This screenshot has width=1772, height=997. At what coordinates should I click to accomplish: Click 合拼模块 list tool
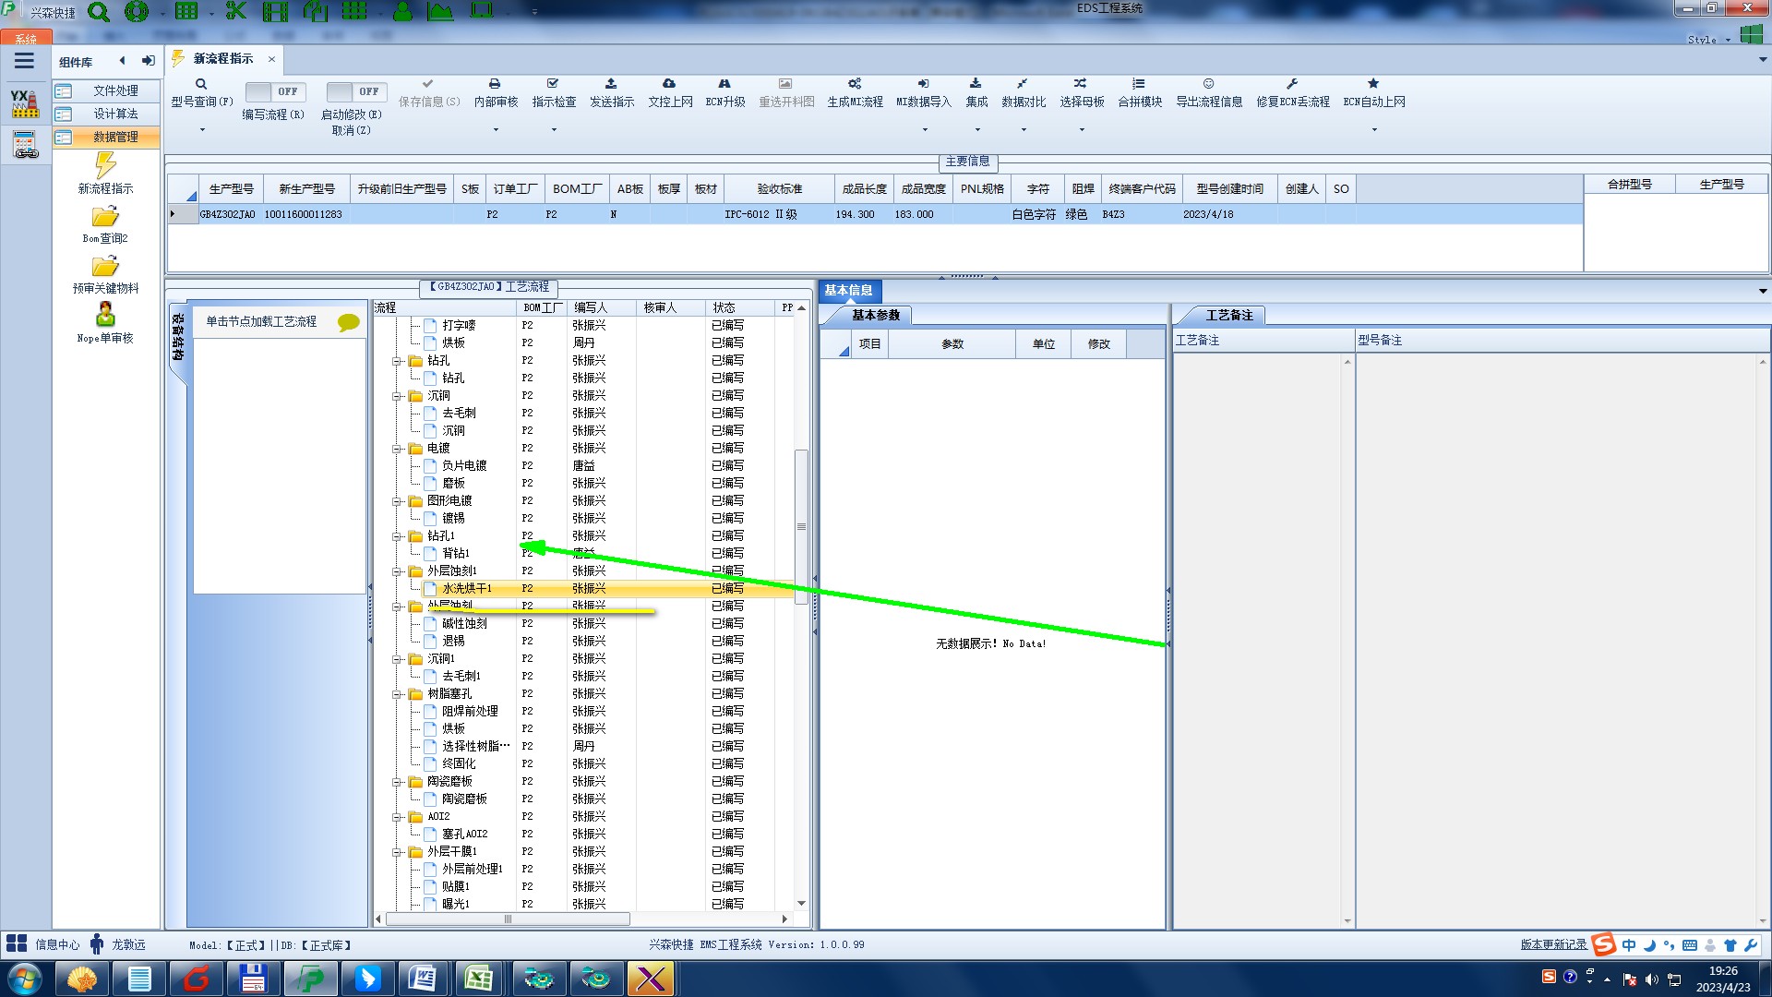pos(1140,92)
